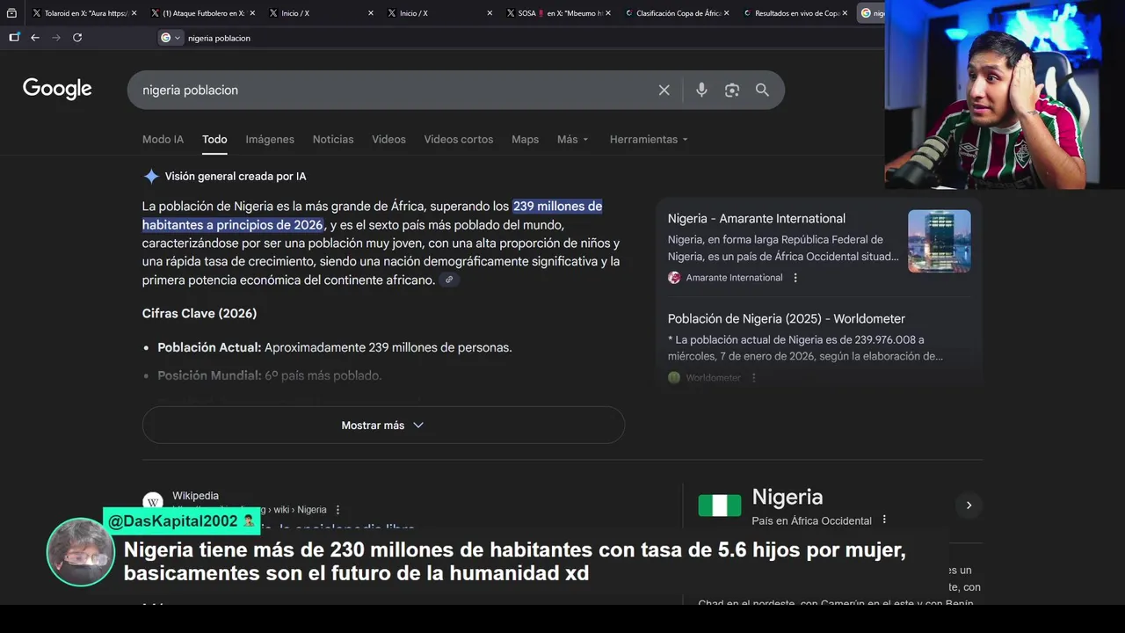Click the AI overview sparkle icon
Image resolution: width=1125 pixels, height=633 pixels.
(151, 176)
